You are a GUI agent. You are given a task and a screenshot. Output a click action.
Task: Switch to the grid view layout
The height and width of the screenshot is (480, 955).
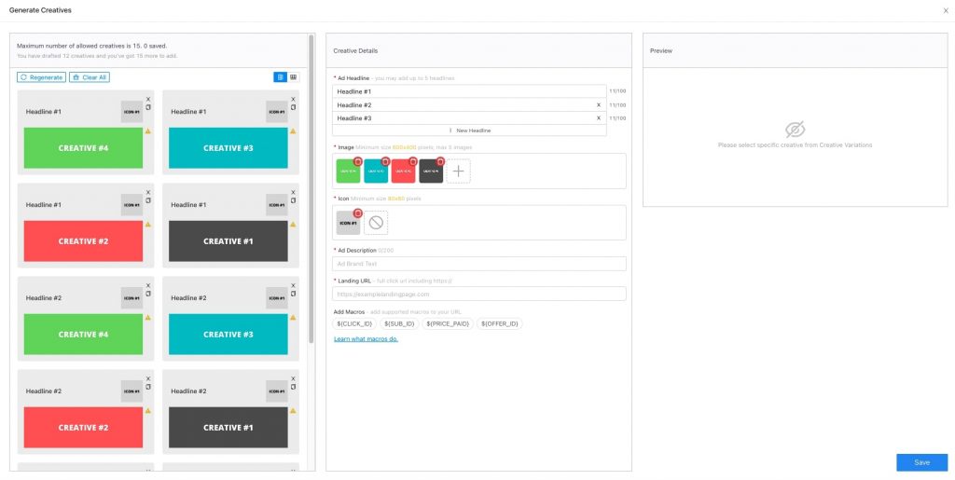click(293, 77)
